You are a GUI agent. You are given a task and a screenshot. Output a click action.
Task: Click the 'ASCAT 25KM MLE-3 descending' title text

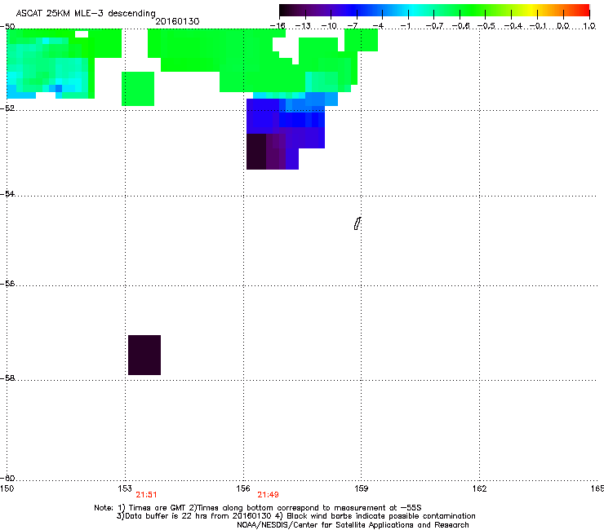click(x=86, y=14)
